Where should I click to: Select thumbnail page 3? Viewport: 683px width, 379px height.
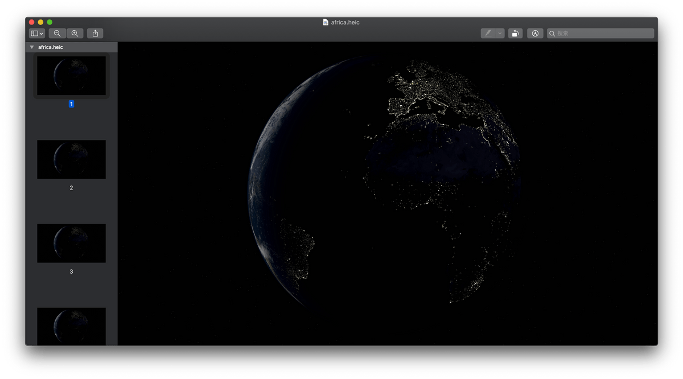point(71,243)
